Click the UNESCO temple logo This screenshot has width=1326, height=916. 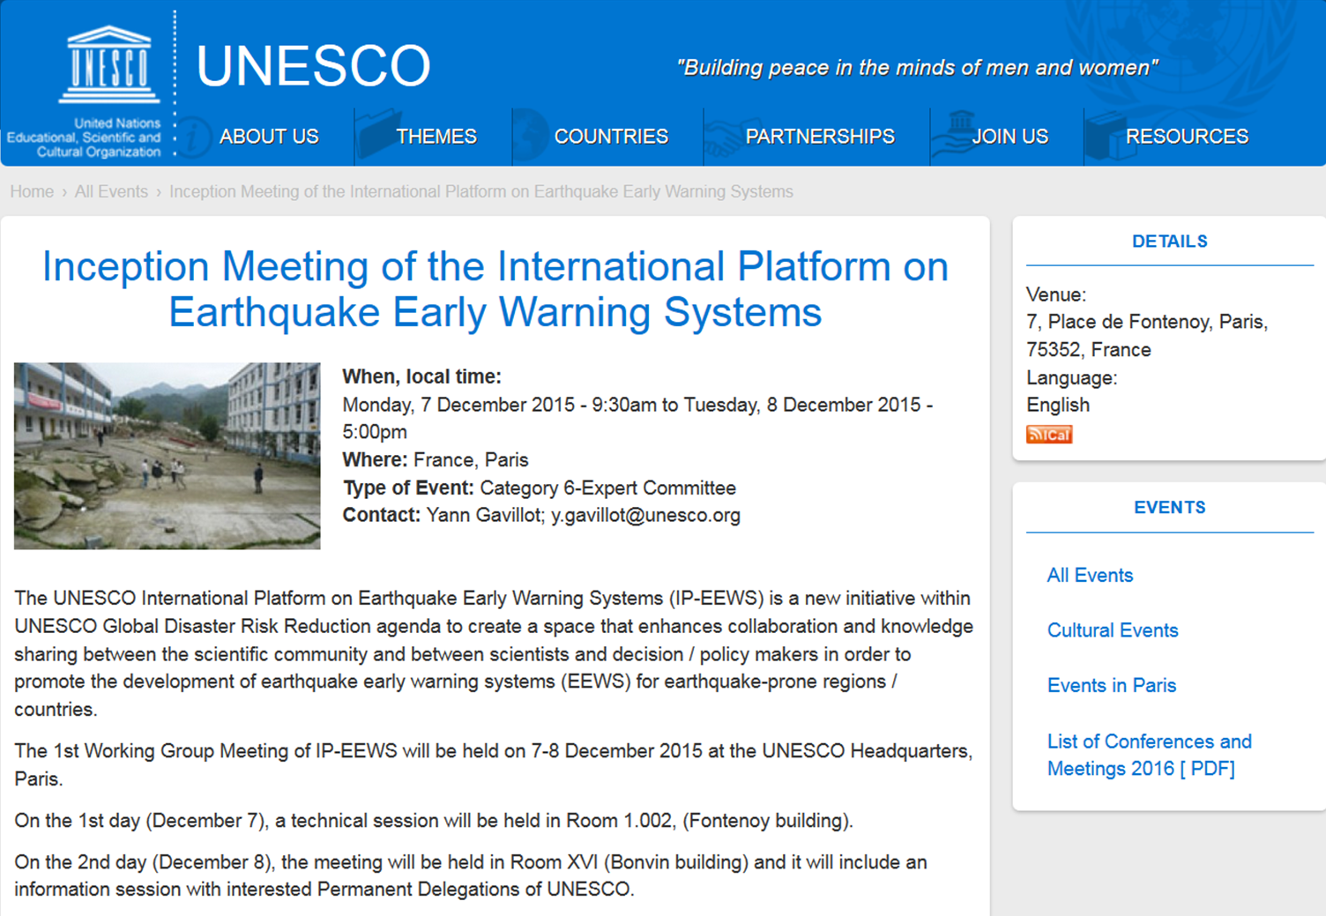(x=108, y=66)
